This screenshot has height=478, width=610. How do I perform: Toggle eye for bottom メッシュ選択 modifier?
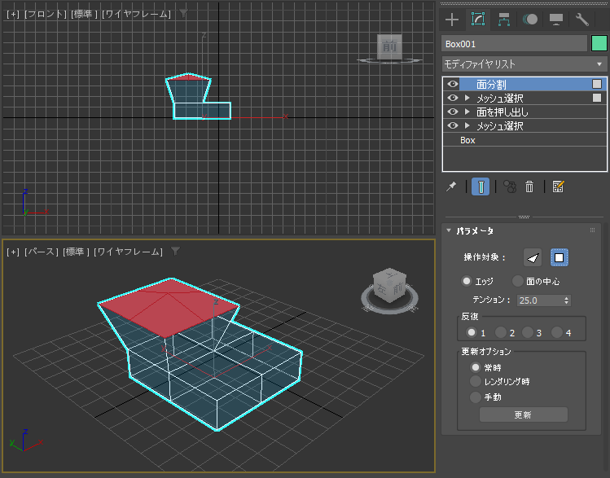453,126
